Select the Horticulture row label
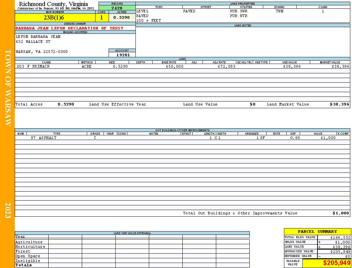The width and height of the screenshot is (352, 268). coord(30,247)
